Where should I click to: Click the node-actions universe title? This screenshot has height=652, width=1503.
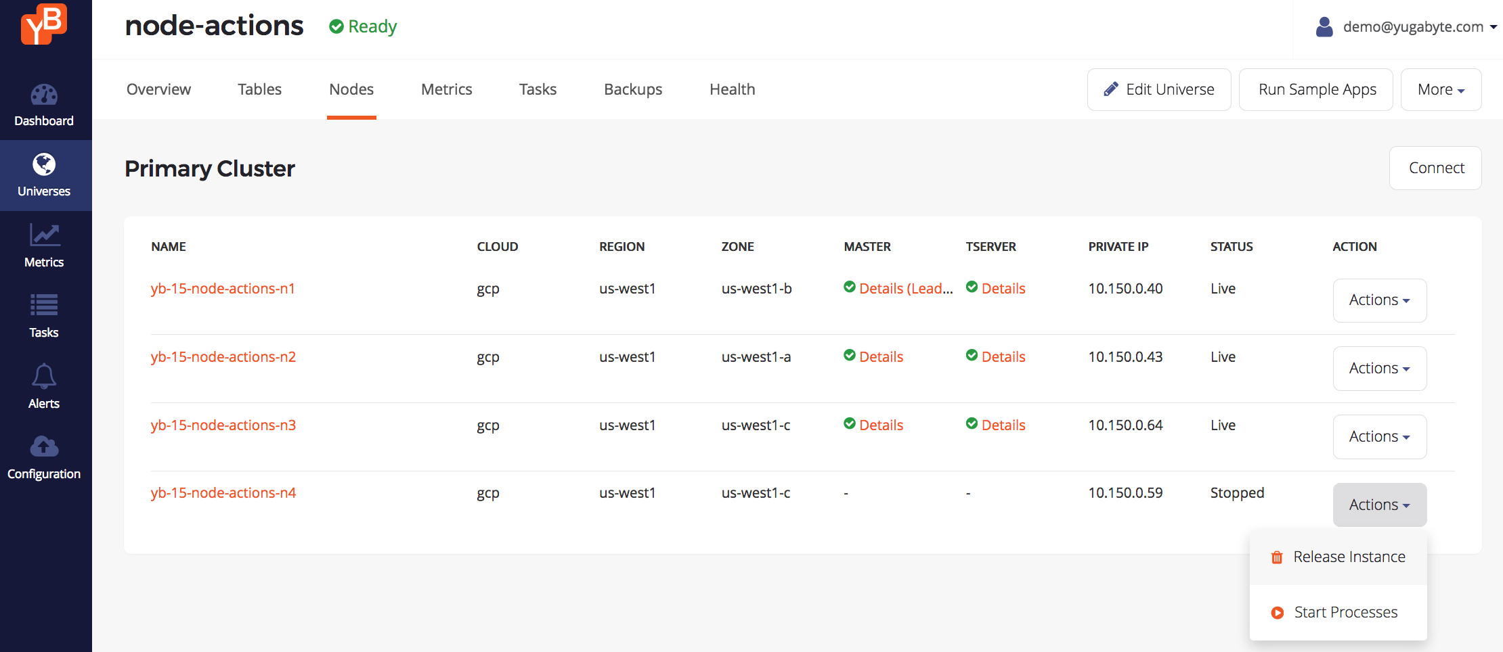pyautogui.click(x=215, y=26)
